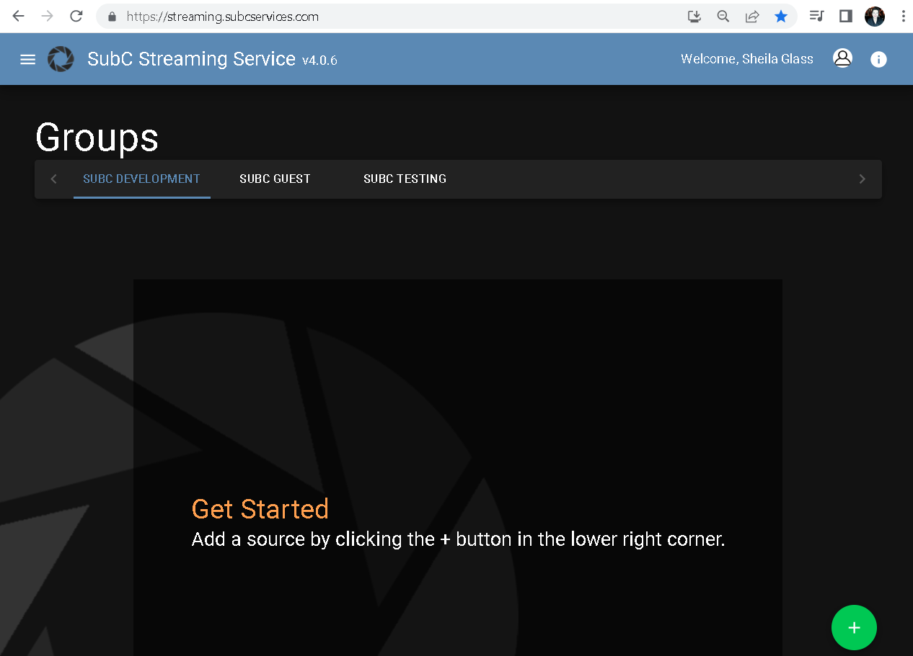Bookmark the page with the star icon
Viewport: 913px width, 656px height.
pos(781,16)
